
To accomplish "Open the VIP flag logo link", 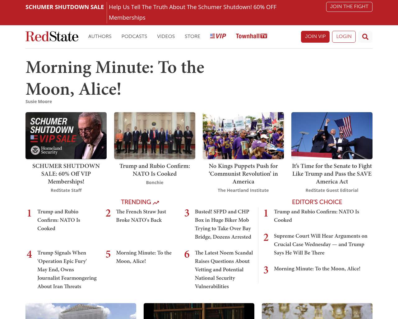I will [x=218, y=36].
